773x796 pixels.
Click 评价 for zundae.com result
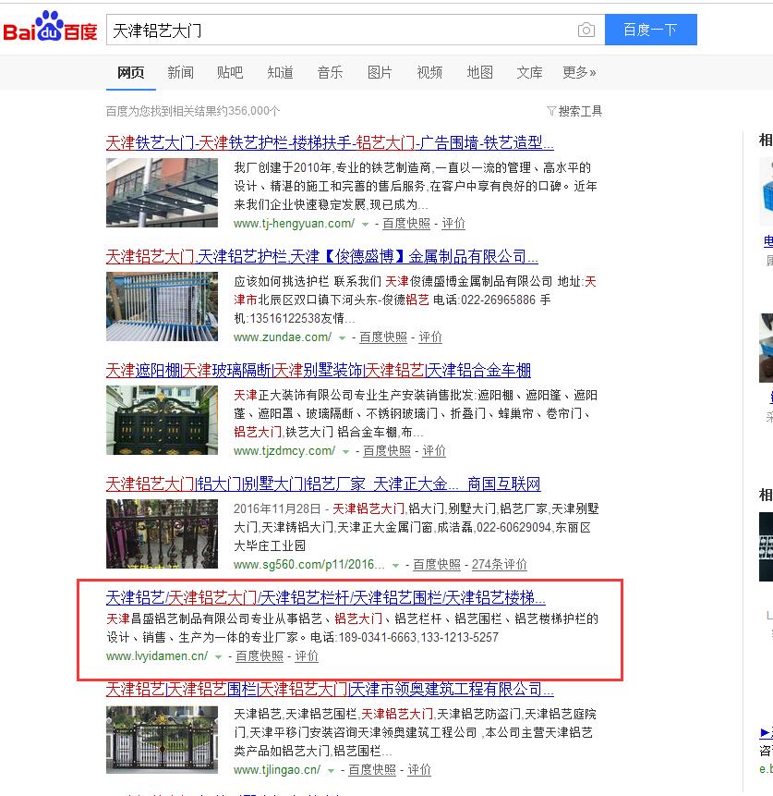pyautogui.click(x=430, y=337)
